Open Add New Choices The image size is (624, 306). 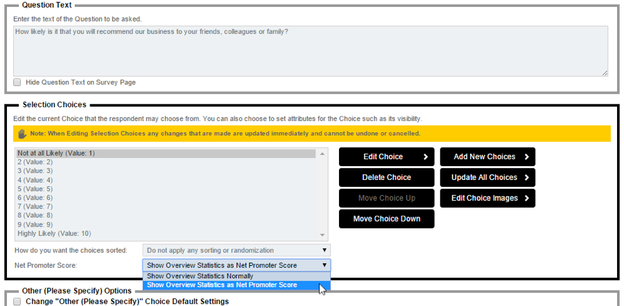(487, 156)
